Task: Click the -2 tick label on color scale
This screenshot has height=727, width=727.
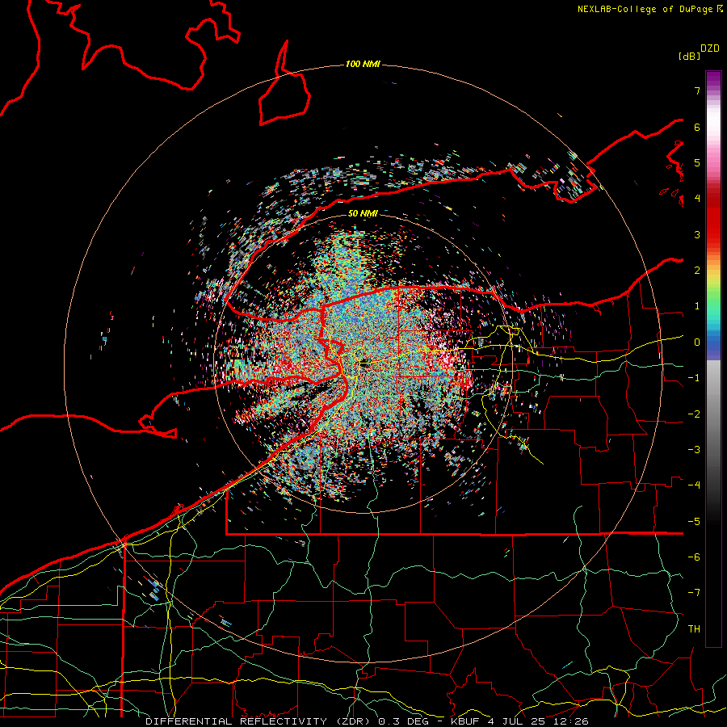Action: [694, 414]
